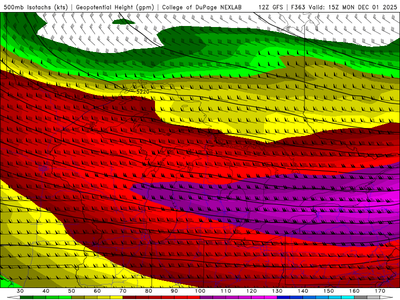Screen dimensions: 400x300
Task: Click the legend value '170'
Action: (380, 291)
